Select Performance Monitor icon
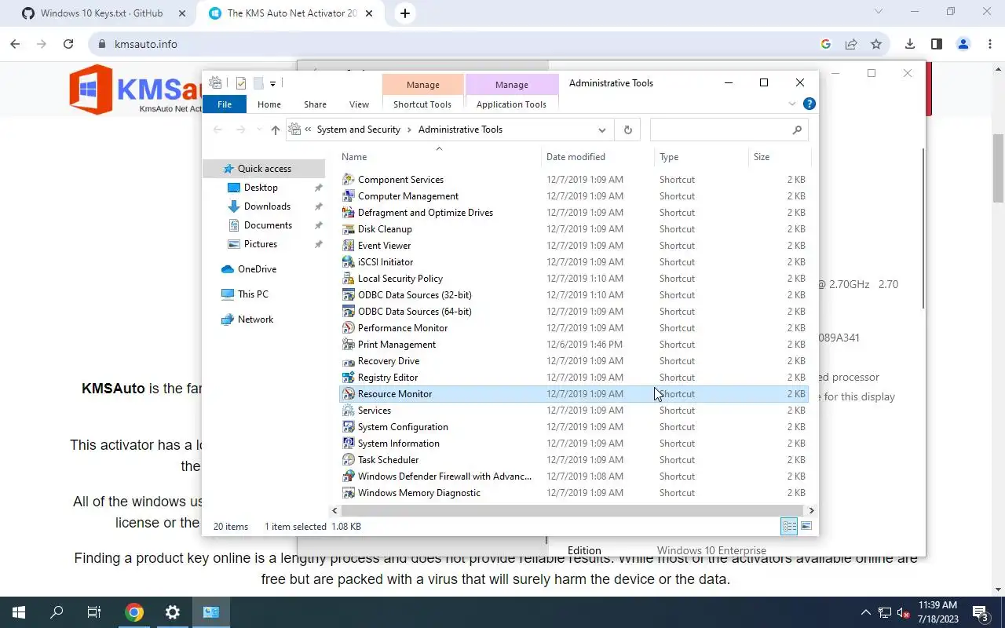The width and height of the screenshot is (1005, 628). click(349, 328)
